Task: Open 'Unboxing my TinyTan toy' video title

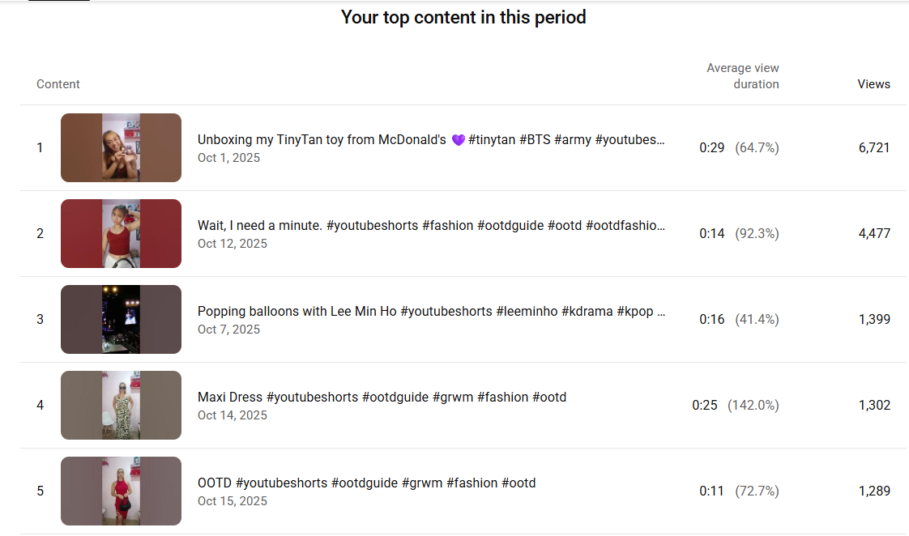Action: point(430,139)
